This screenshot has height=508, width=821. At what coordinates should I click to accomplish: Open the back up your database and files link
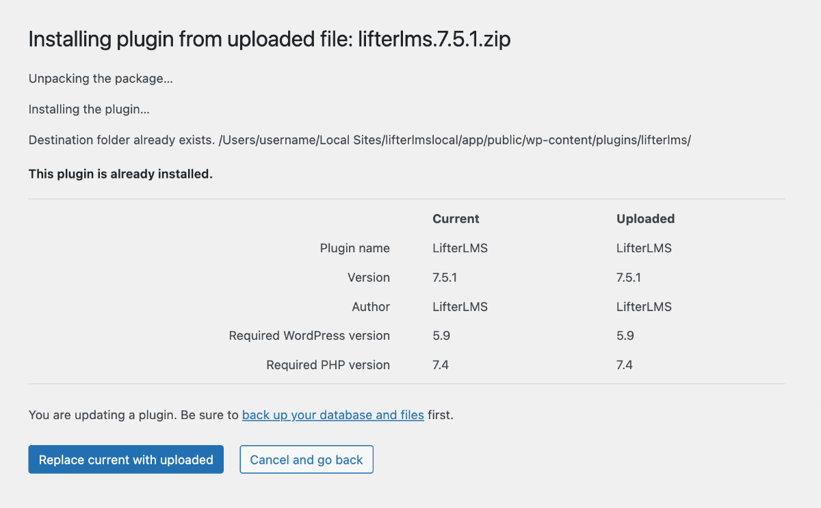click(x=333, y=414)
